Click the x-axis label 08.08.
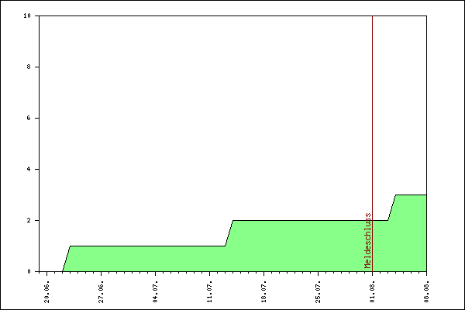This screenshot has height=310, width=465. click(426, 292)
